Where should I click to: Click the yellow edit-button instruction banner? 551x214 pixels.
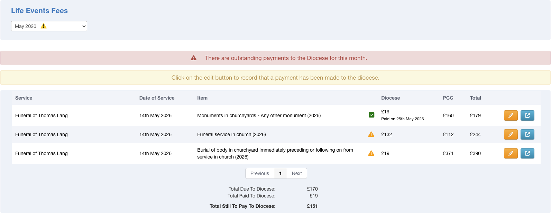coord(275,78)
